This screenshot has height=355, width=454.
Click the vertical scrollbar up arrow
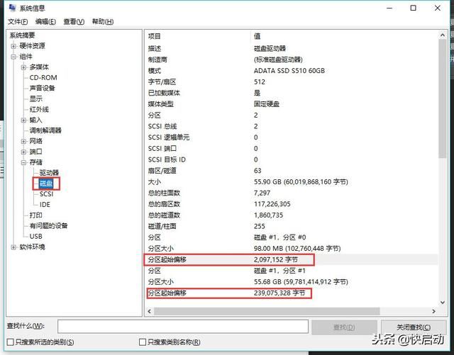click(443, 35)
